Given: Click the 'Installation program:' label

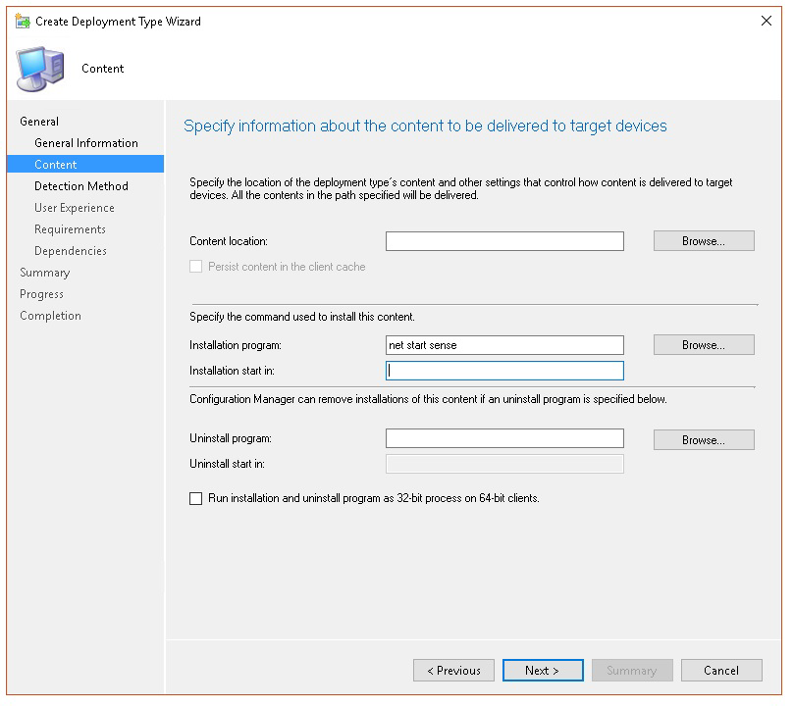Looking at the screenshot, I should click(x=236, y=345).
